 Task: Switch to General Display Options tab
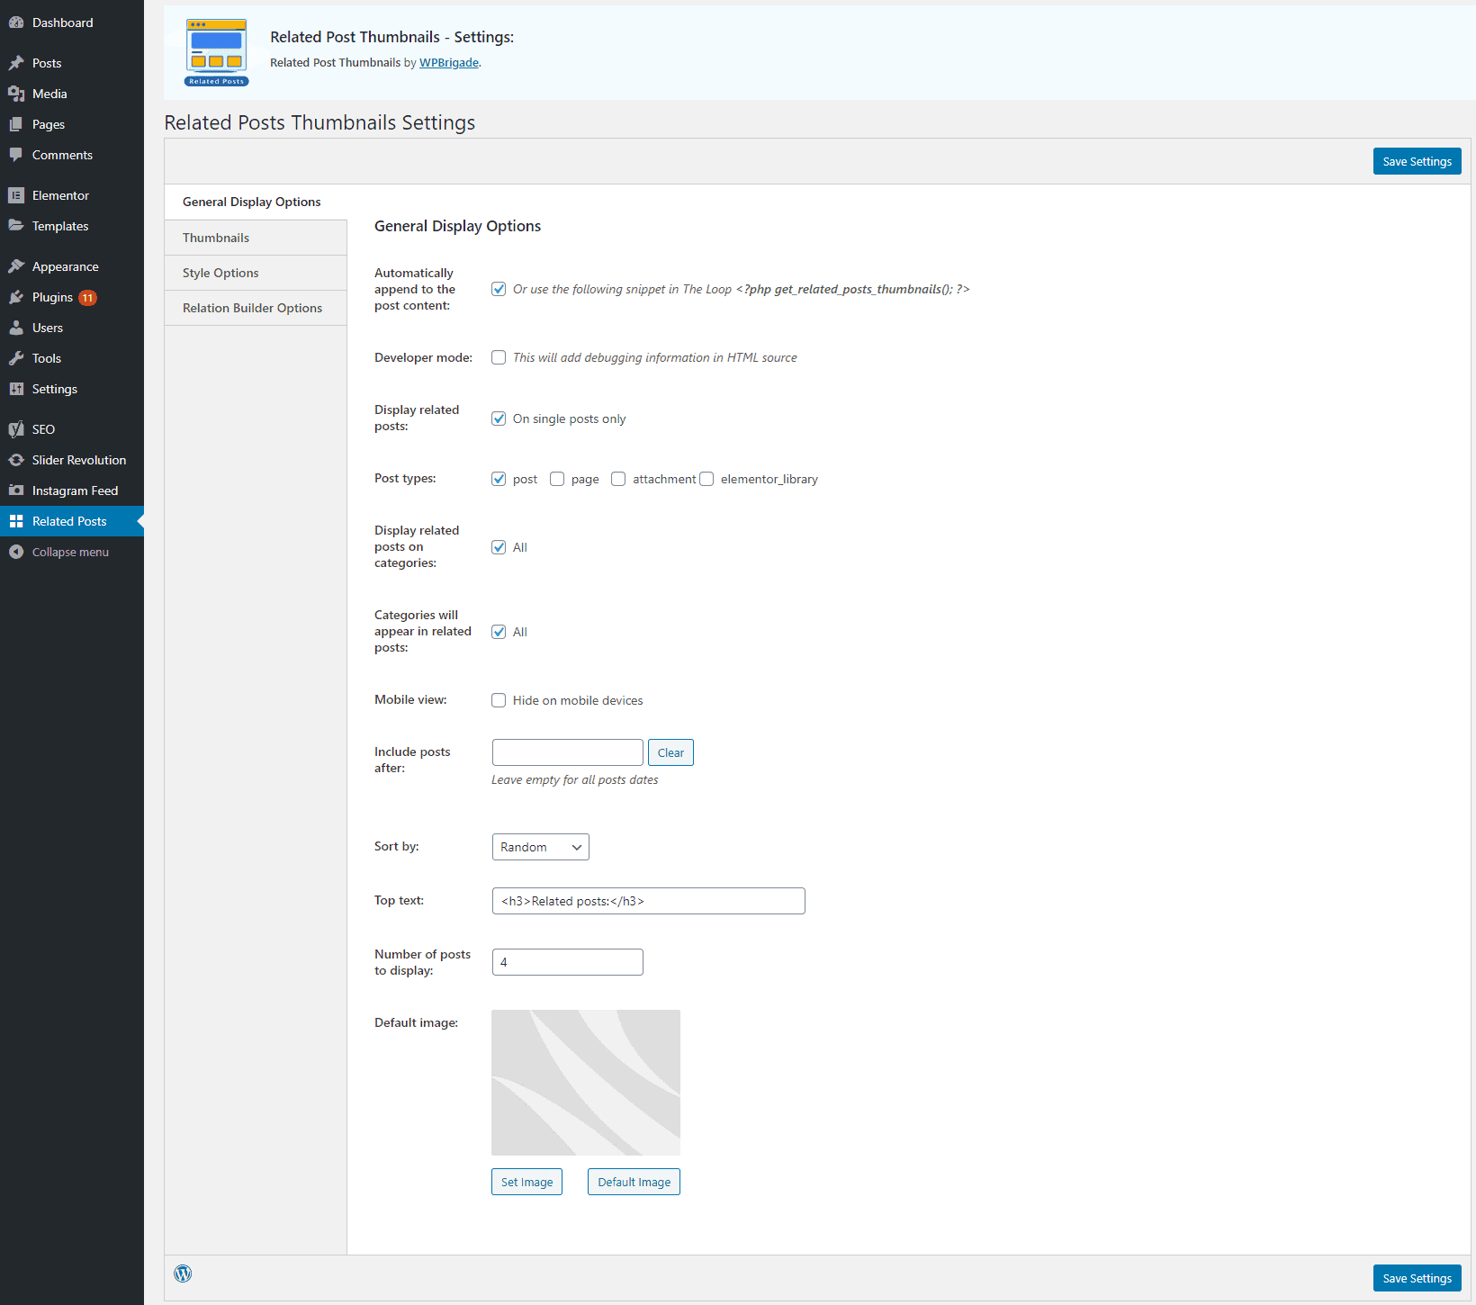tap(256, 202)
